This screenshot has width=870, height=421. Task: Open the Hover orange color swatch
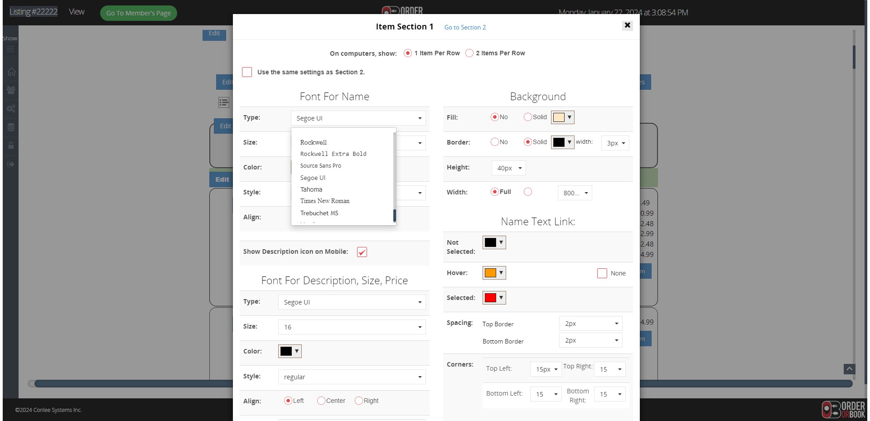[x=494, y=273]
